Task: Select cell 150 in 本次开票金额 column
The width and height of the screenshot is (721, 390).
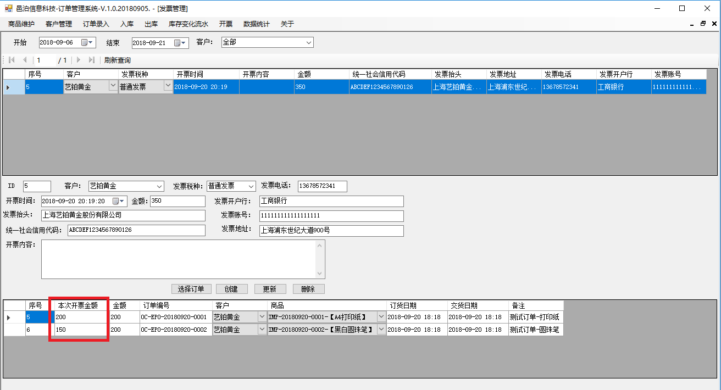Action: click(x=81, y=330)
